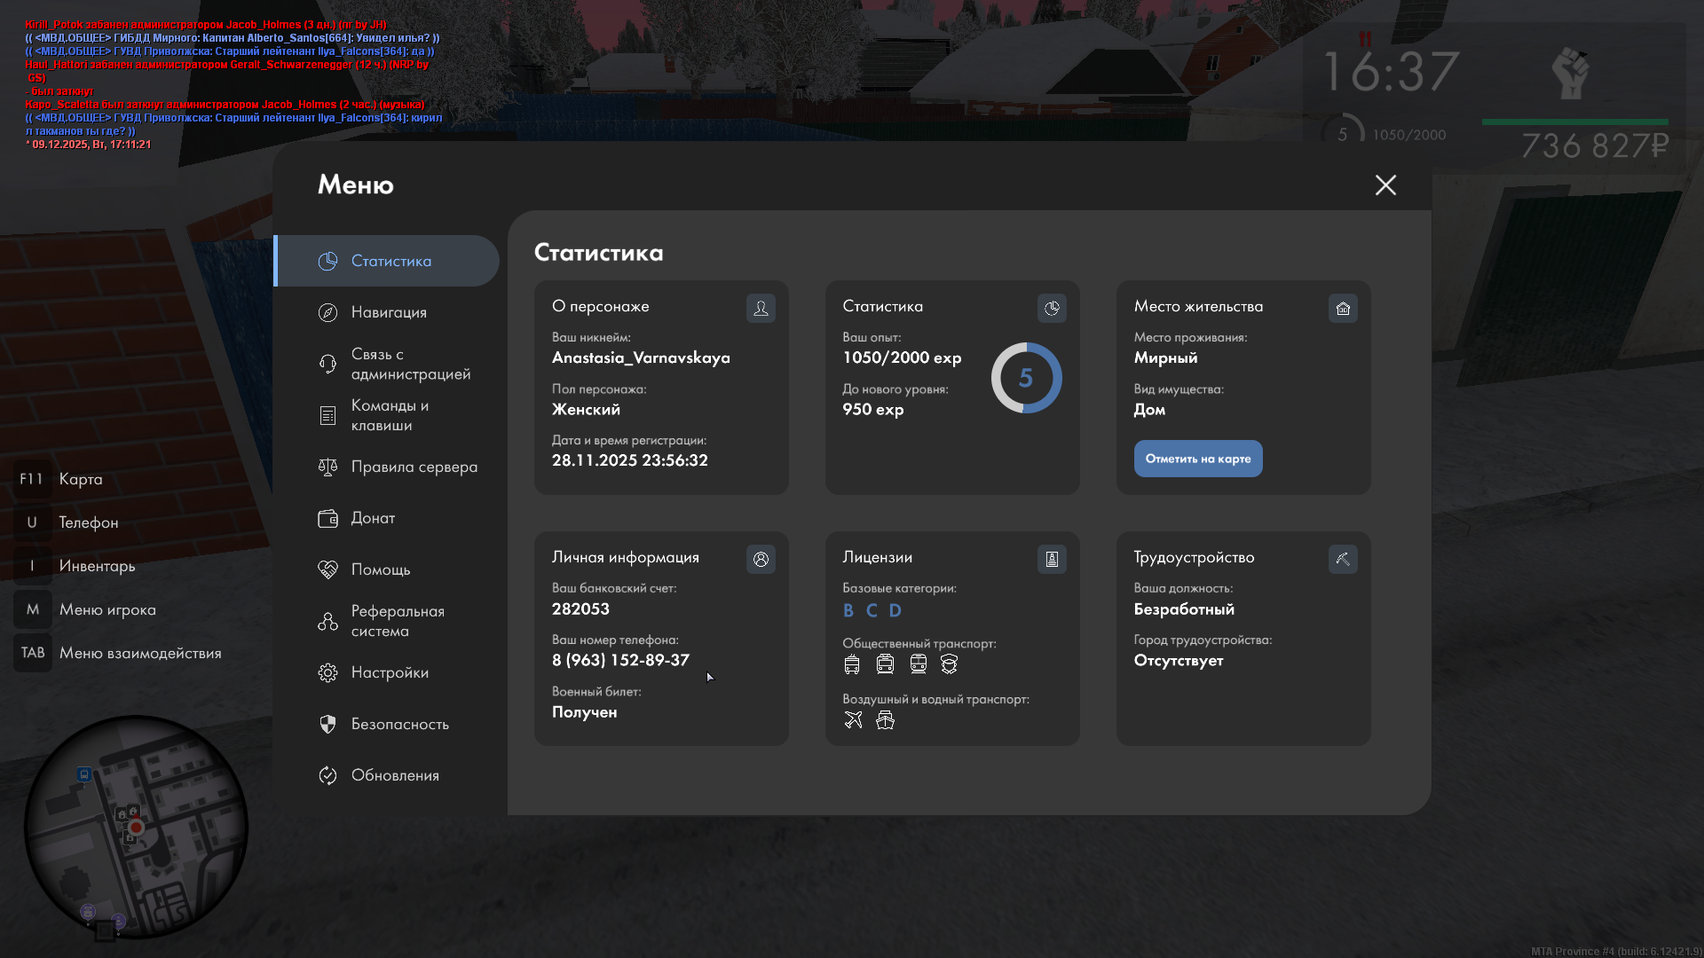The image size is (1704, 958).
Task: Go to Правила сервера section
Action: (414, 467)
